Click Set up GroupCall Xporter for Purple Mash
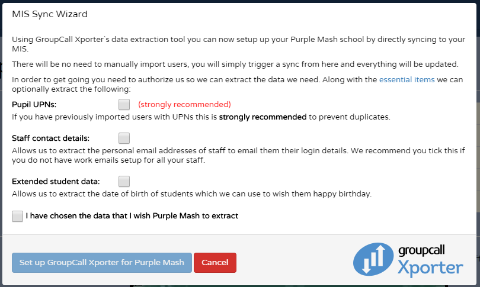This screenshot has width=480, height=287. pyautogui.click(x=102, y=263)
